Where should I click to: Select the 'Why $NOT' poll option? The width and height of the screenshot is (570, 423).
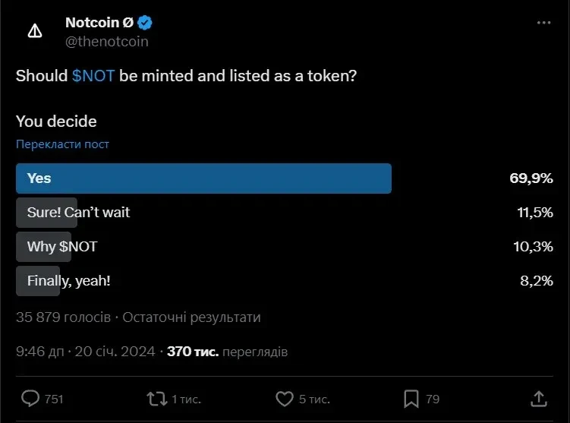pyautogui.click(x=61, y=247)
